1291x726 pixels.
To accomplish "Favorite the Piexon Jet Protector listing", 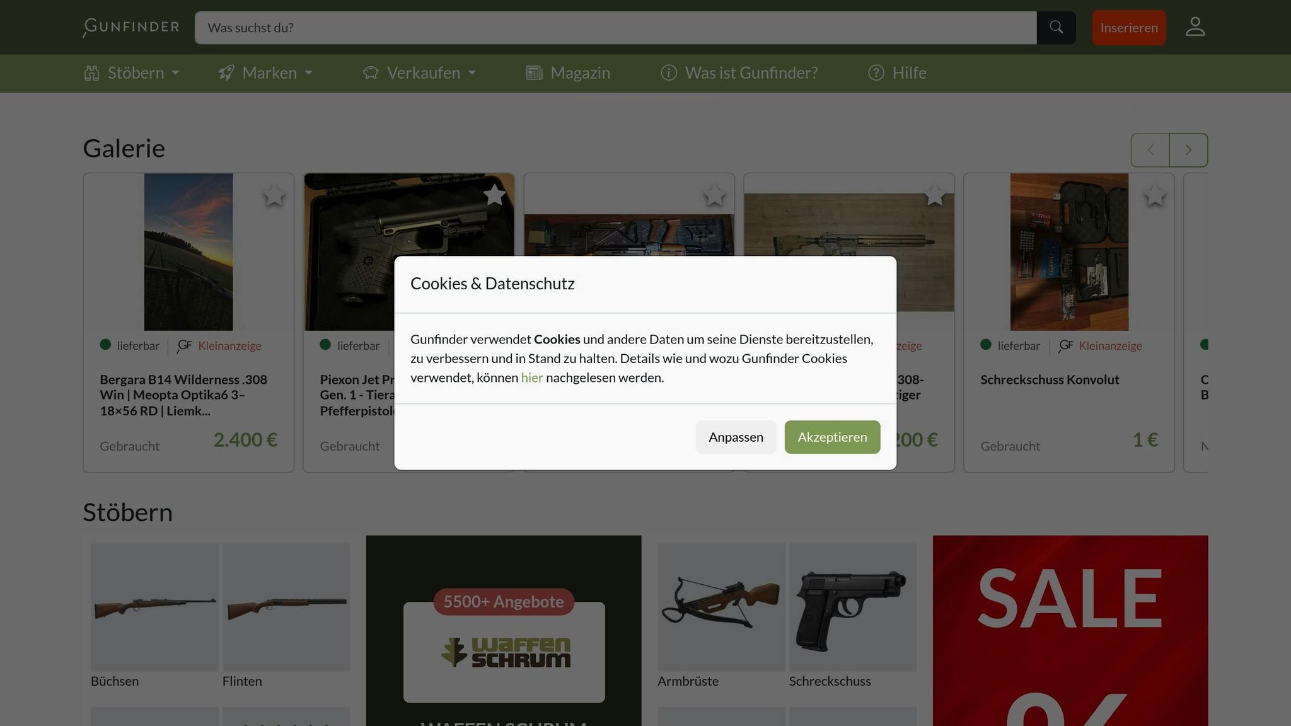I will click(494, 195).
